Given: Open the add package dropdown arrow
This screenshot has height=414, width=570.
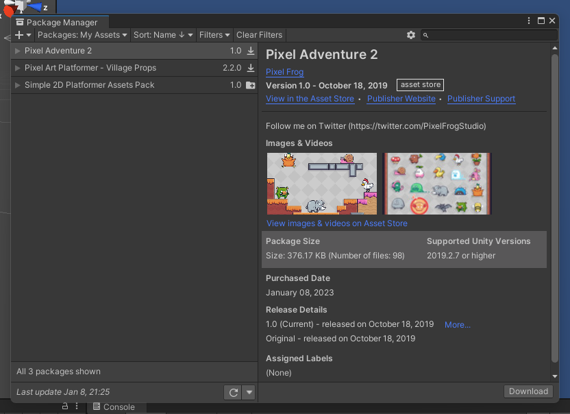Looking at the screenshot, I should pyautogui.click(x=29, y=35).
